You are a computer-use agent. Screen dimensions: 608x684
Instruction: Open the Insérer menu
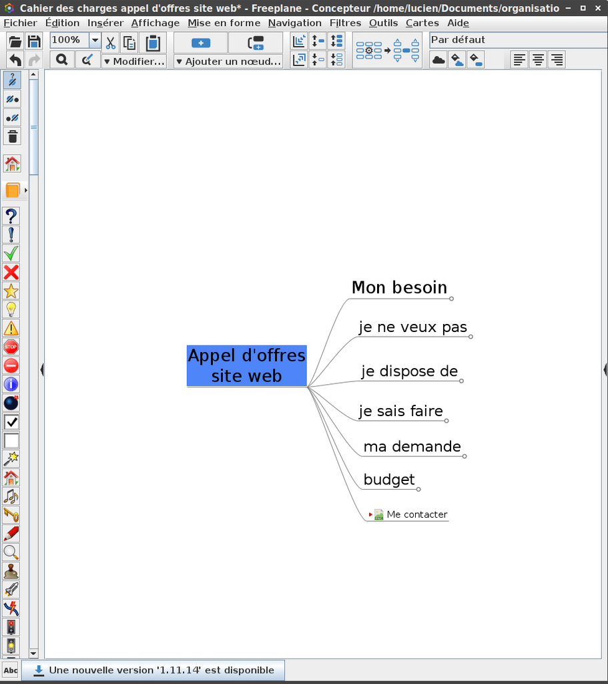click(x=105, y=23)
